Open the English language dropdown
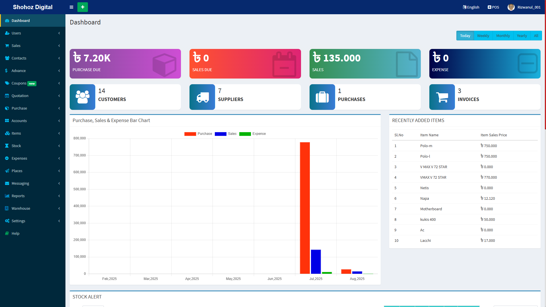546x307 pixels. click(x=471, y=7)
